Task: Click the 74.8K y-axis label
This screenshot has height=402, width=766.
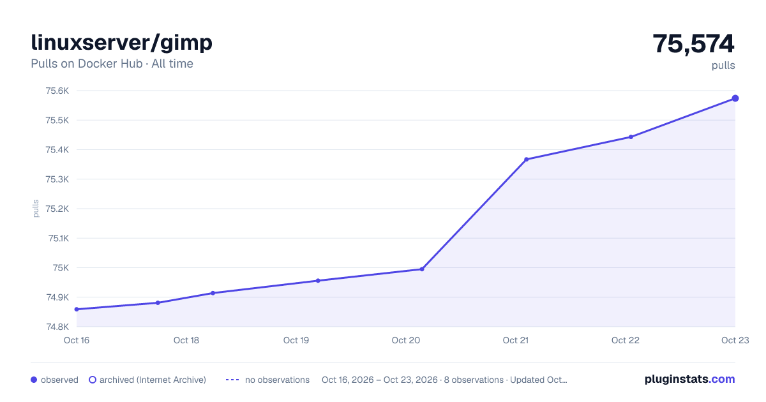Action: point(57,327)
